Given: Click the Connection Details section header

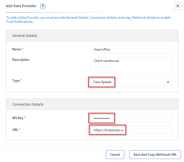Looking at the screenshot, I should (x=92, y=104).
